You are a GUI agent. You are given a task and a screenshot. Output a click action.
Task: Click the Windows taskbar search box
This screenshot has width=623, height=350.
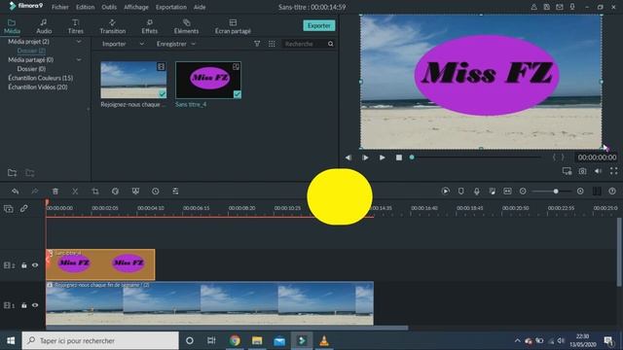[100, 340]
